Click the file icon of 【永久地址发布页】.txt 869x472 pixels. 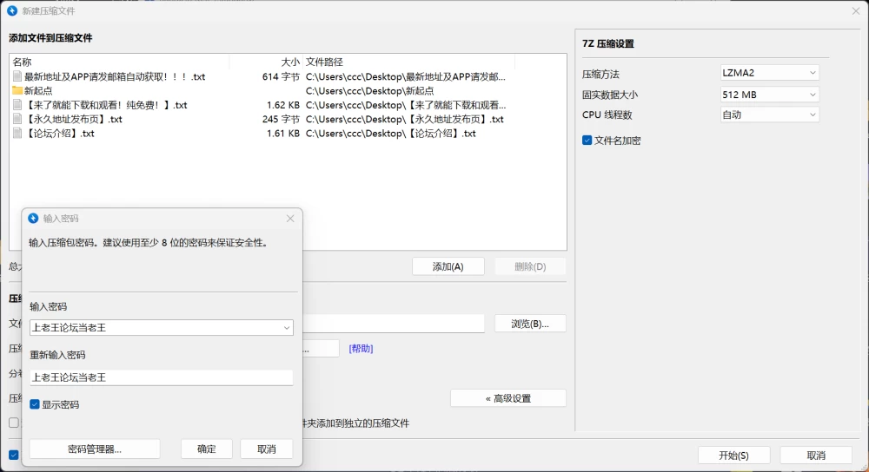coord(17,119)
